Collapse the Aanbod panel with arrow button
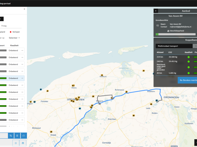197x147 pixels. (x=156, y=11)
